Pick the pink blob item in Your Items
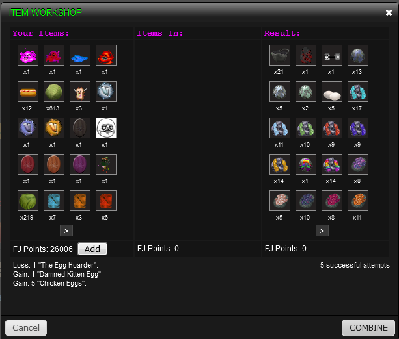Viewport: 399px width, 339px height. point(28,55)
